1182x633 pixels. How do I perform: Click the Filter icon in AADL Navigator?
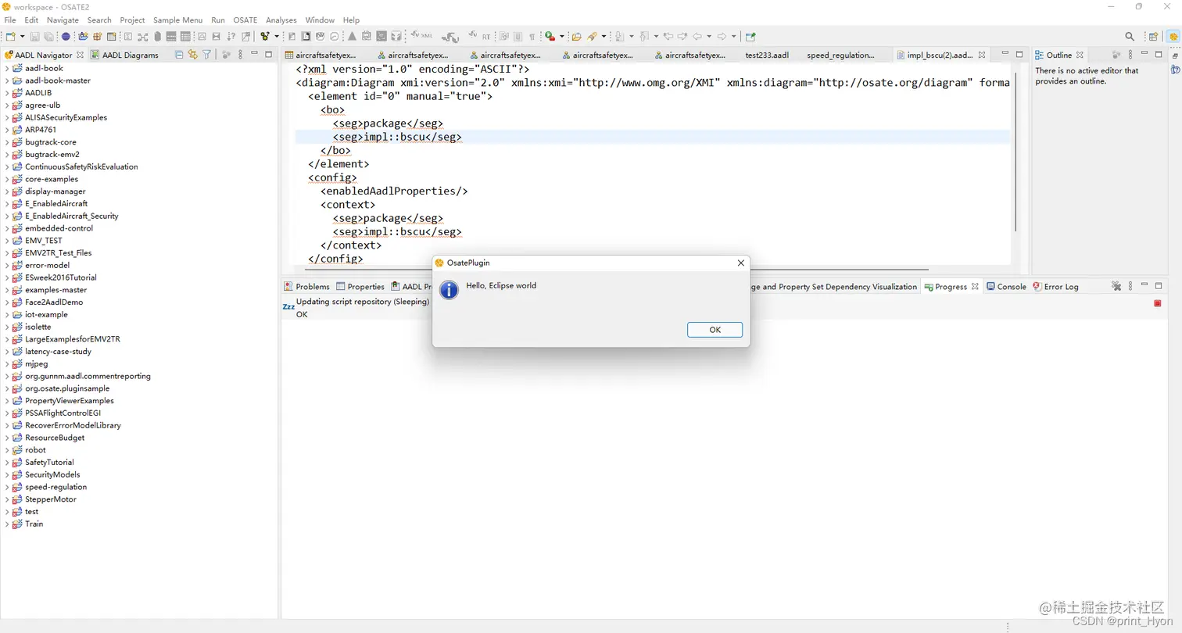tap(206, 55)
